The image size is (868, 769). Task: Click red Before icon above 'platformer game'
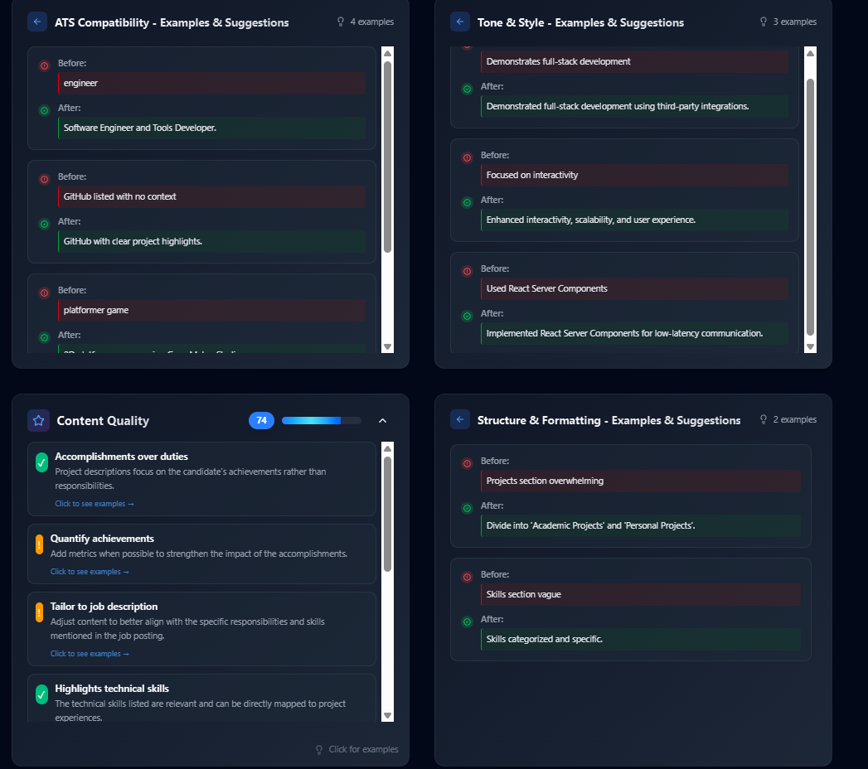tap(44, 293)
